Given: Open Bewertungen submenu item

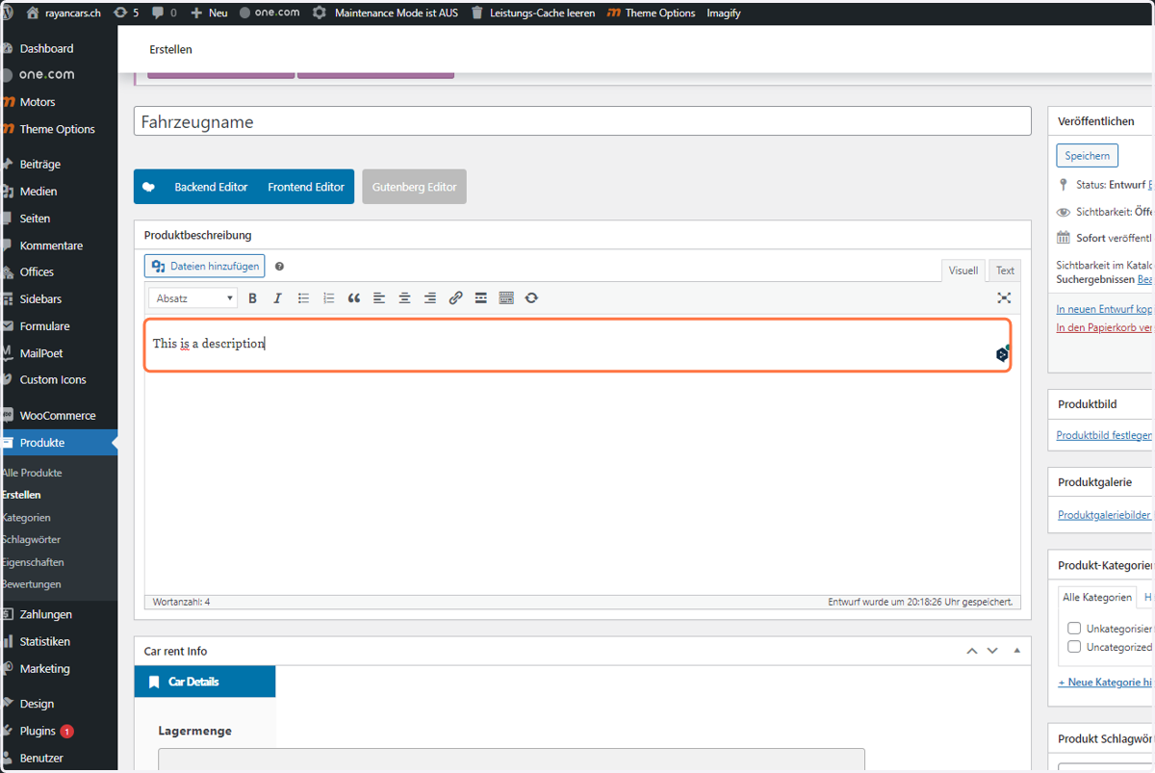Looking at the screenshot, I should point(31,583).
